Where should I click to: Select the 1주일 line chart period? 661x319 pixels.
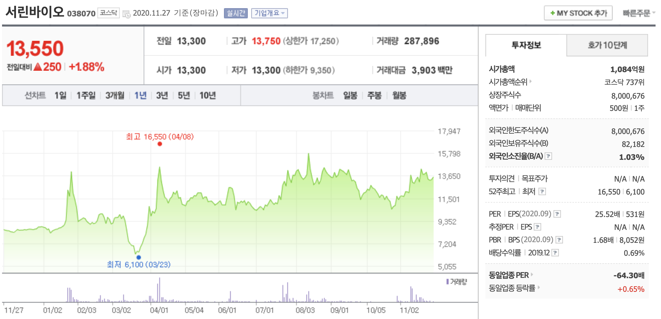coord(86,96)
